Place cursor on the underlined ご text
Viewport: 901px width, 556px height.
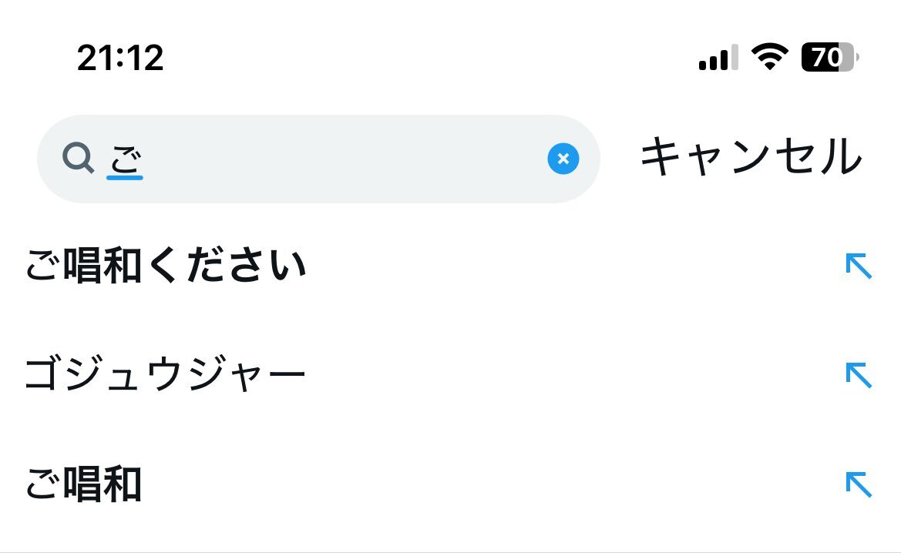125,160
